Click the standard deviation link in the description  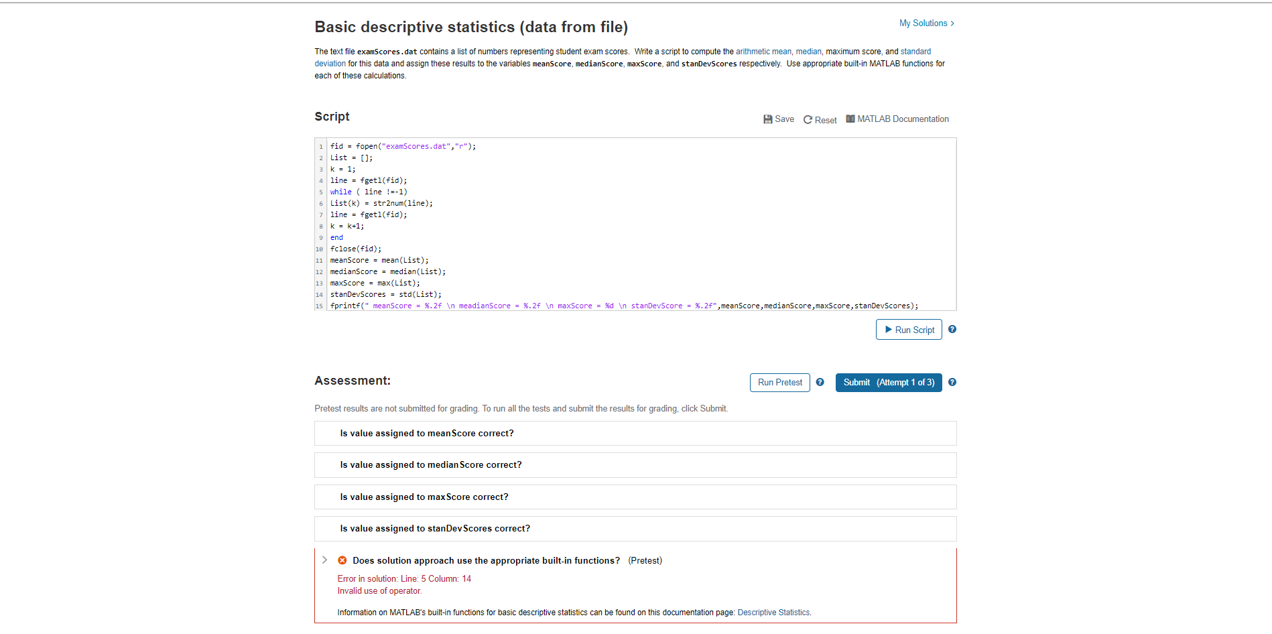(330, 63)
